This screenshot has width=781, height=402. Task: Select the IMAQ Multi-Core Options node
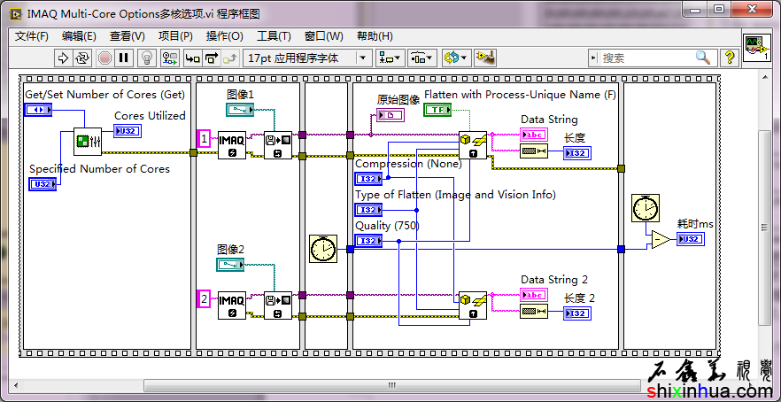(x=88, y=142)
